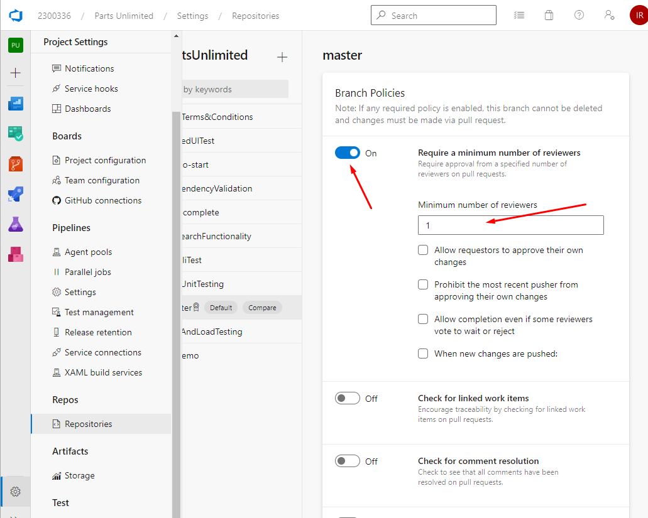Select the edUITest branch row
The height and width of the screenshot is (518, 648).
[242, 141]
